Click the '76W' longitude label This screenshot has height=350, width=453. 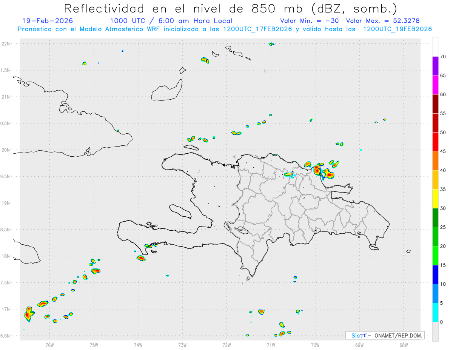point(49,345)
